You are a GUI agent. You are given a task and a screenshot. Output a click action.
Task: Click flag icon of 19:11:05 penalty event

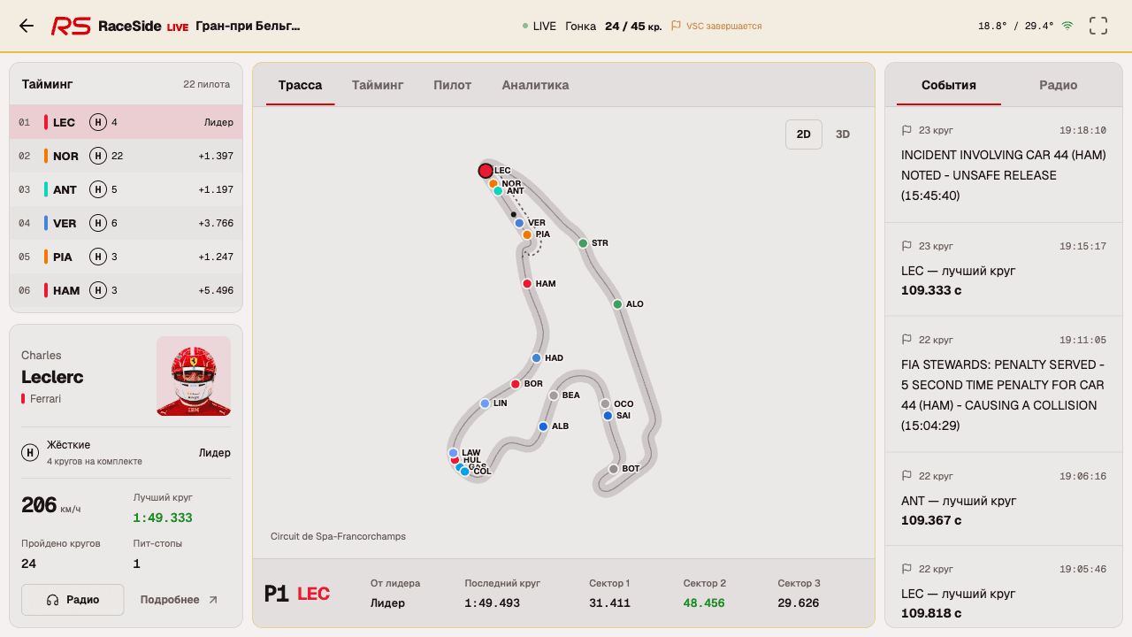pyautogui.click(x=906, y=340)
